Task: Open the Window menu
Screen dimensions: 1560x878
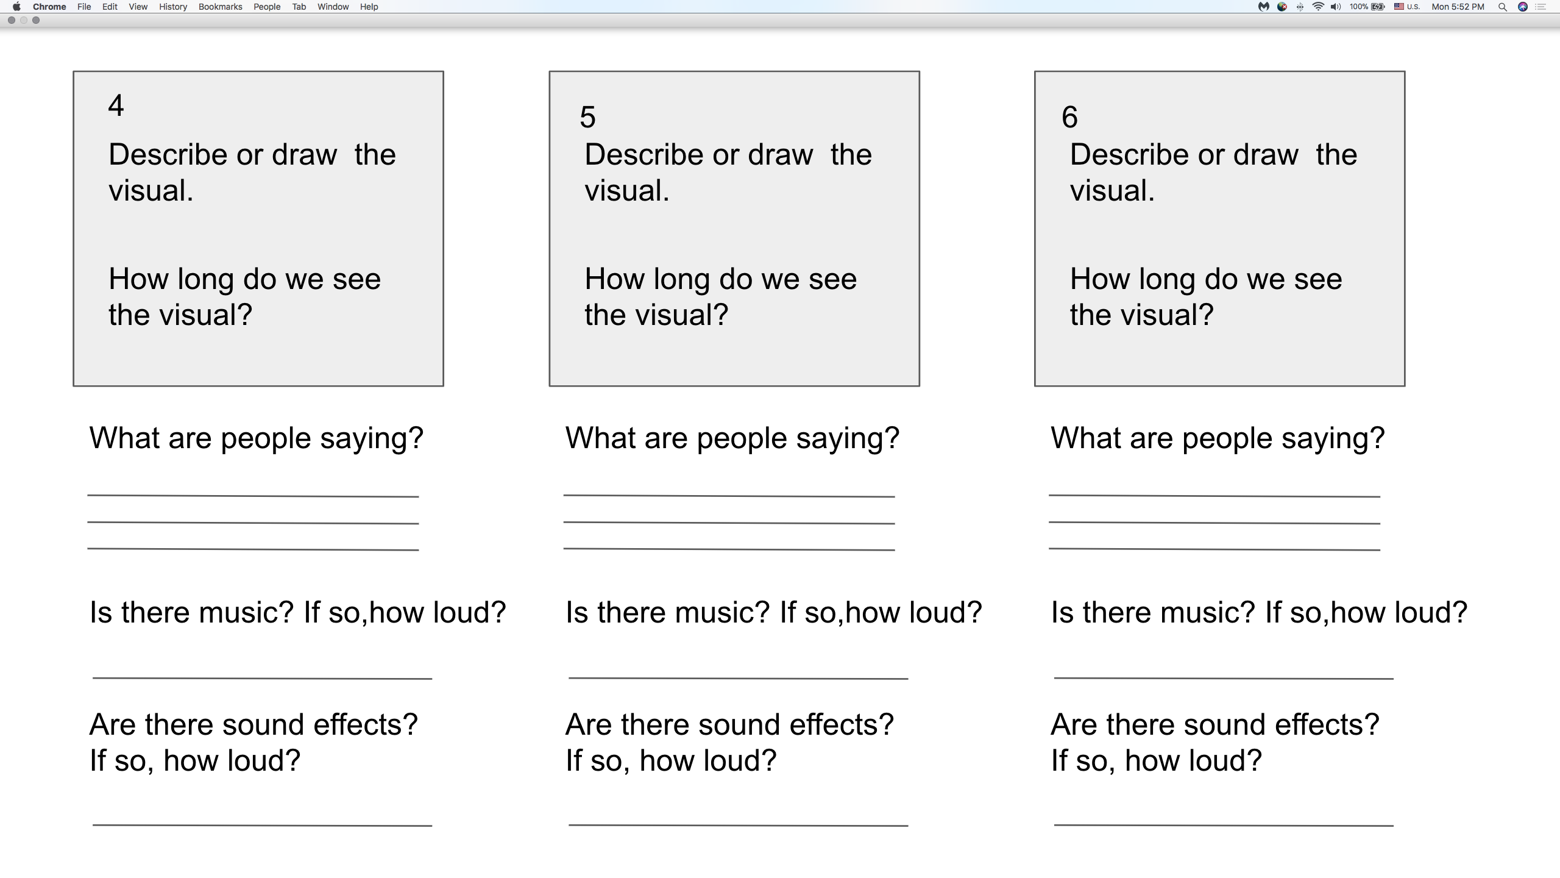Action: point(333,7)
